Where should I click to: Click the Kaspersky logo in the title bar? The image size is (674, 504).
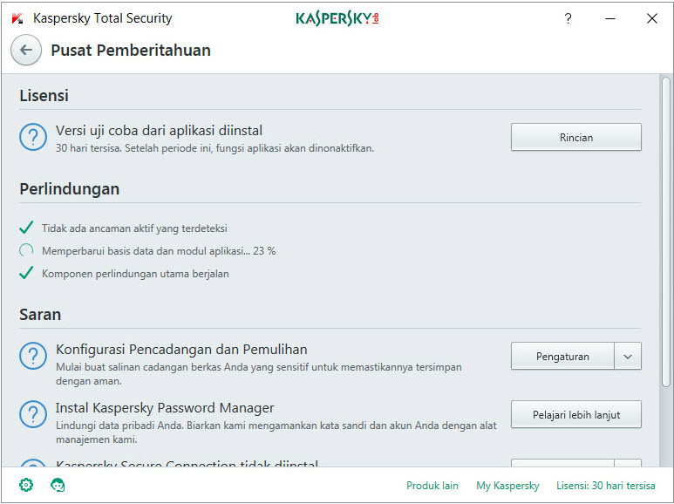pos(337,18)
